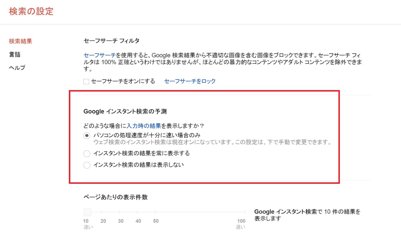The image size is (401, 240).
Task: Select the パソコンの処理速度が十分に速い場合のみ radio button
Action: click(87, 136)
